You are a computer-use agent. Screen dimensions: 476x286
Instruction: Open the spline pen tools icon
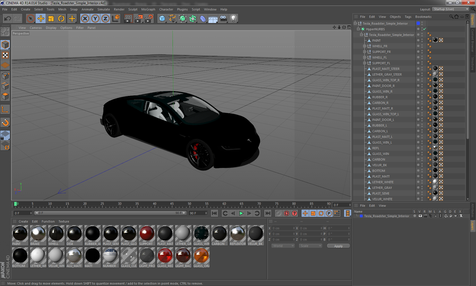pyautogui.click(x=172, y=19)
